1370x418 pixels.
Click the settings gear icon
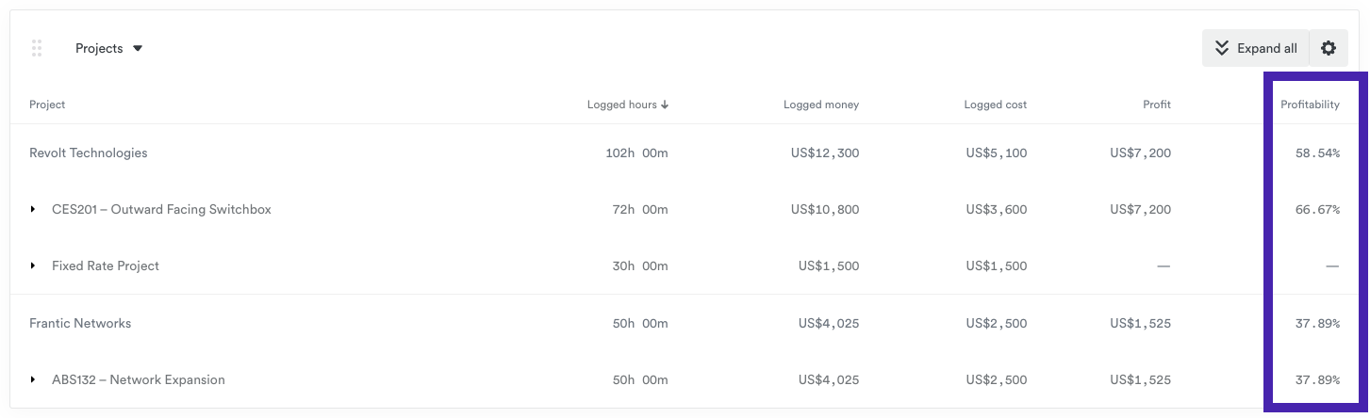(x=1329, y=48)
